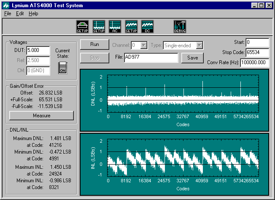Click the DNL/INL group label

(19, 130)
